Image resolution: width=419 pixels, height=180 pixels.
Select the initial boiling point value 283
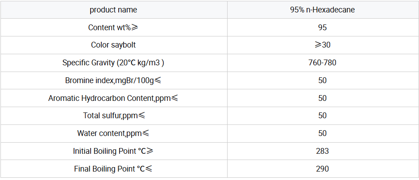click(x=322, y=151)
